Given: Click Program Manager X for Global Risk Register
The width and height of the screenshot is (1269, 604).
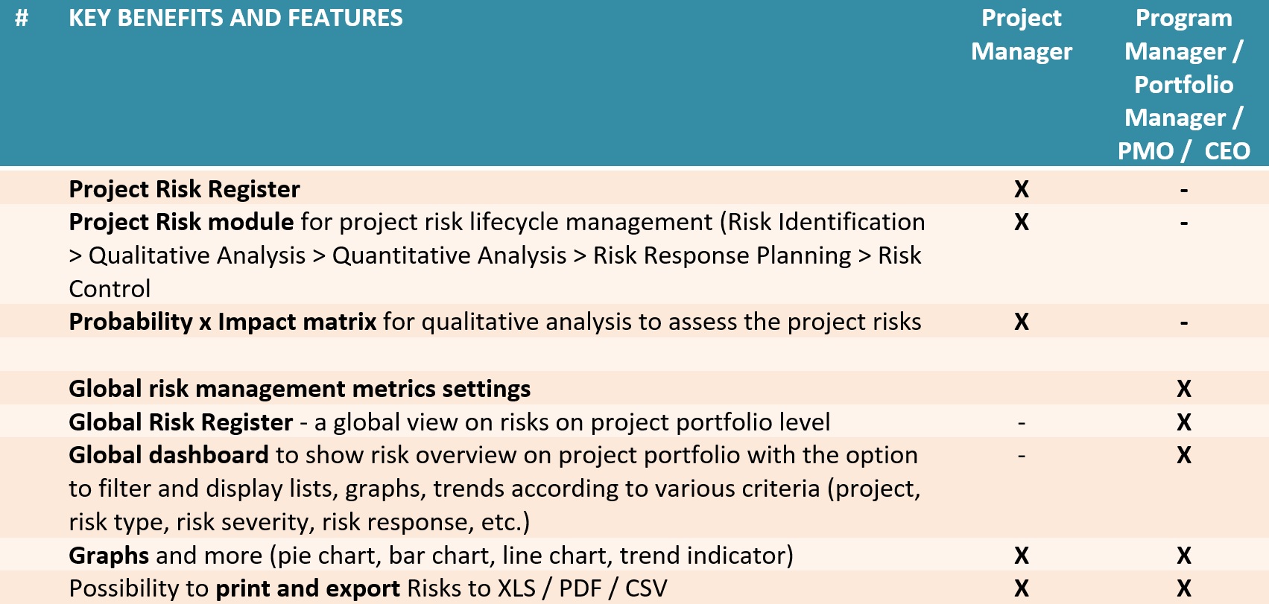Looking at the screenshot, I should click(x=1183, y=422).
